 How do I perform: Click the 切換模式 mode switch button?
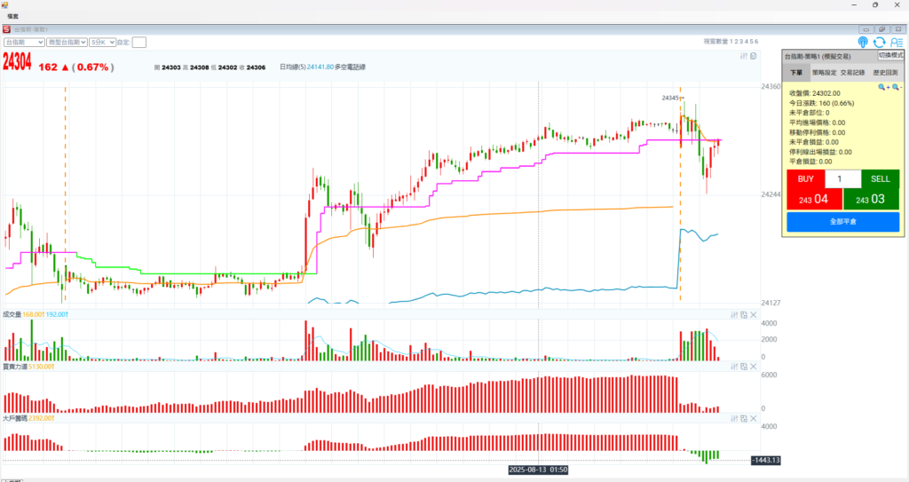point(890,56)
